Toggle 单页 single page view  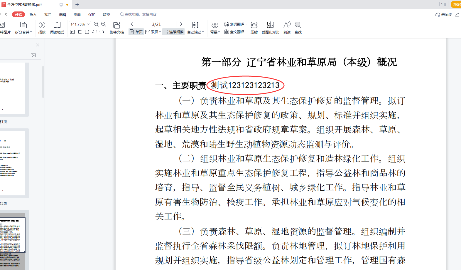pyautogui.click(x=136, y=32)
